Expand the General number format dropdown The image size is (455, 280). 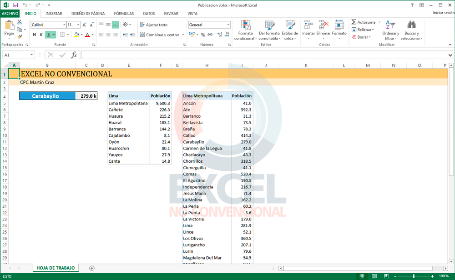[x=228, y=25]
